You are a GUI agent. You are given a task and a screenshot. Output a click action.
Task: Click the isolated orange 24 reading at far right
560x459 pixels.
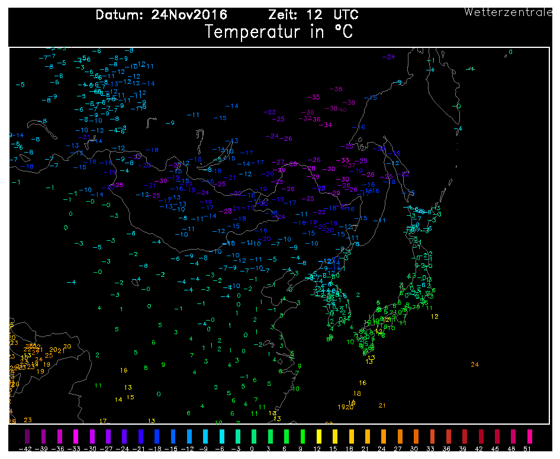point(474,364)
